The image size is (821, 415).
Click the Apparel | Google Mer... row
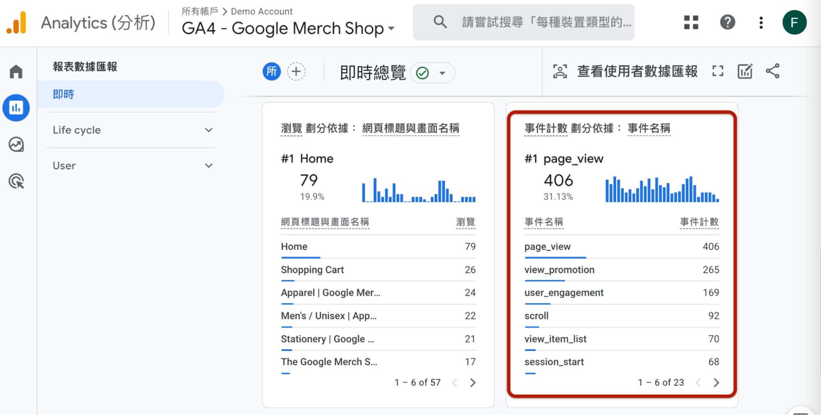(x=378, y=293)
